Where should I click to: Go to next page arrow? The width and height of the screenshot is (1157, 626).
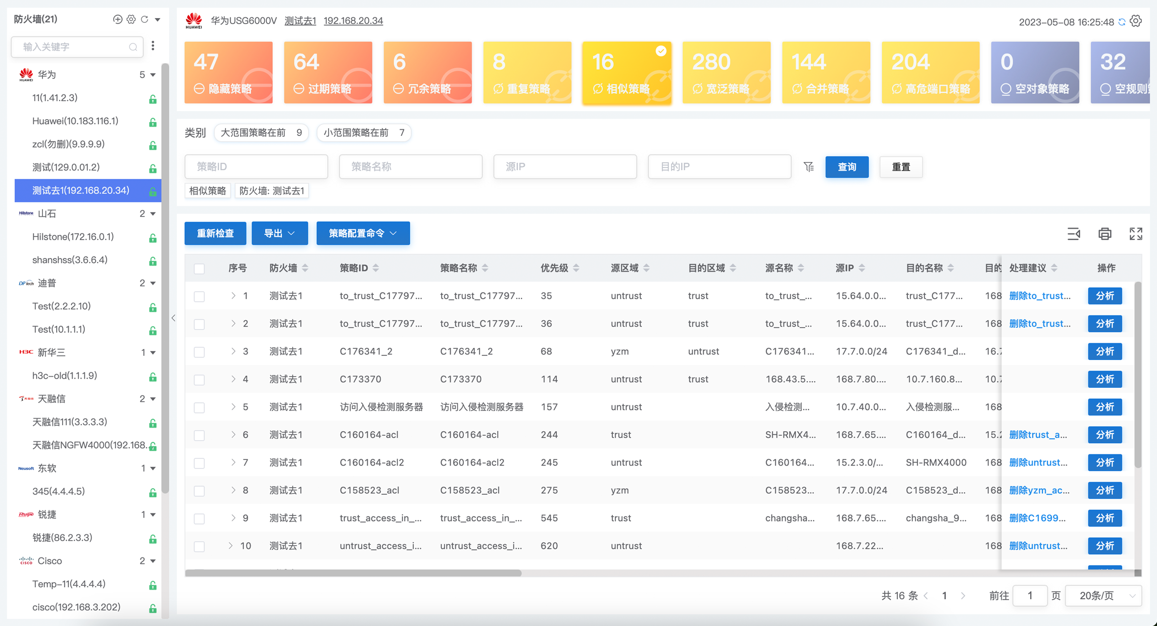[963, 596]
